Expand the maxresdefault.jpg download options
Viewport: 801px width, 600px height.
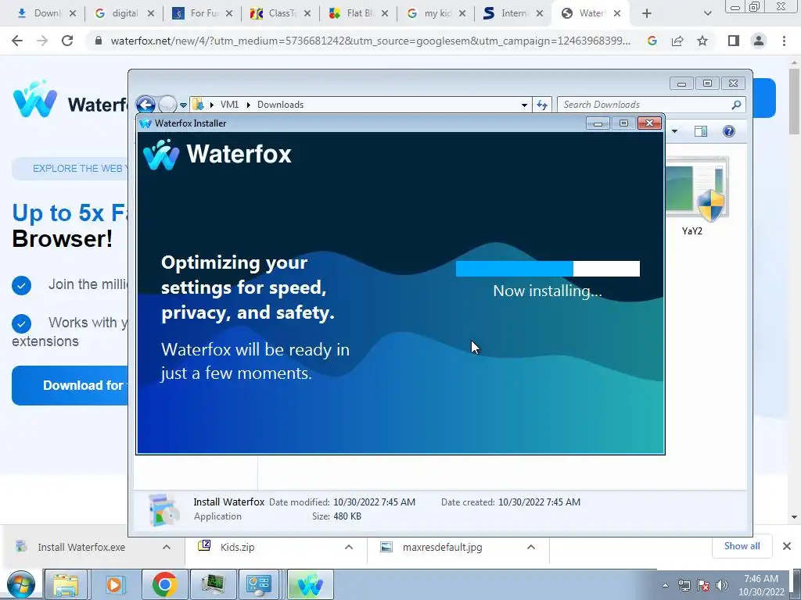tap(531, 547)
